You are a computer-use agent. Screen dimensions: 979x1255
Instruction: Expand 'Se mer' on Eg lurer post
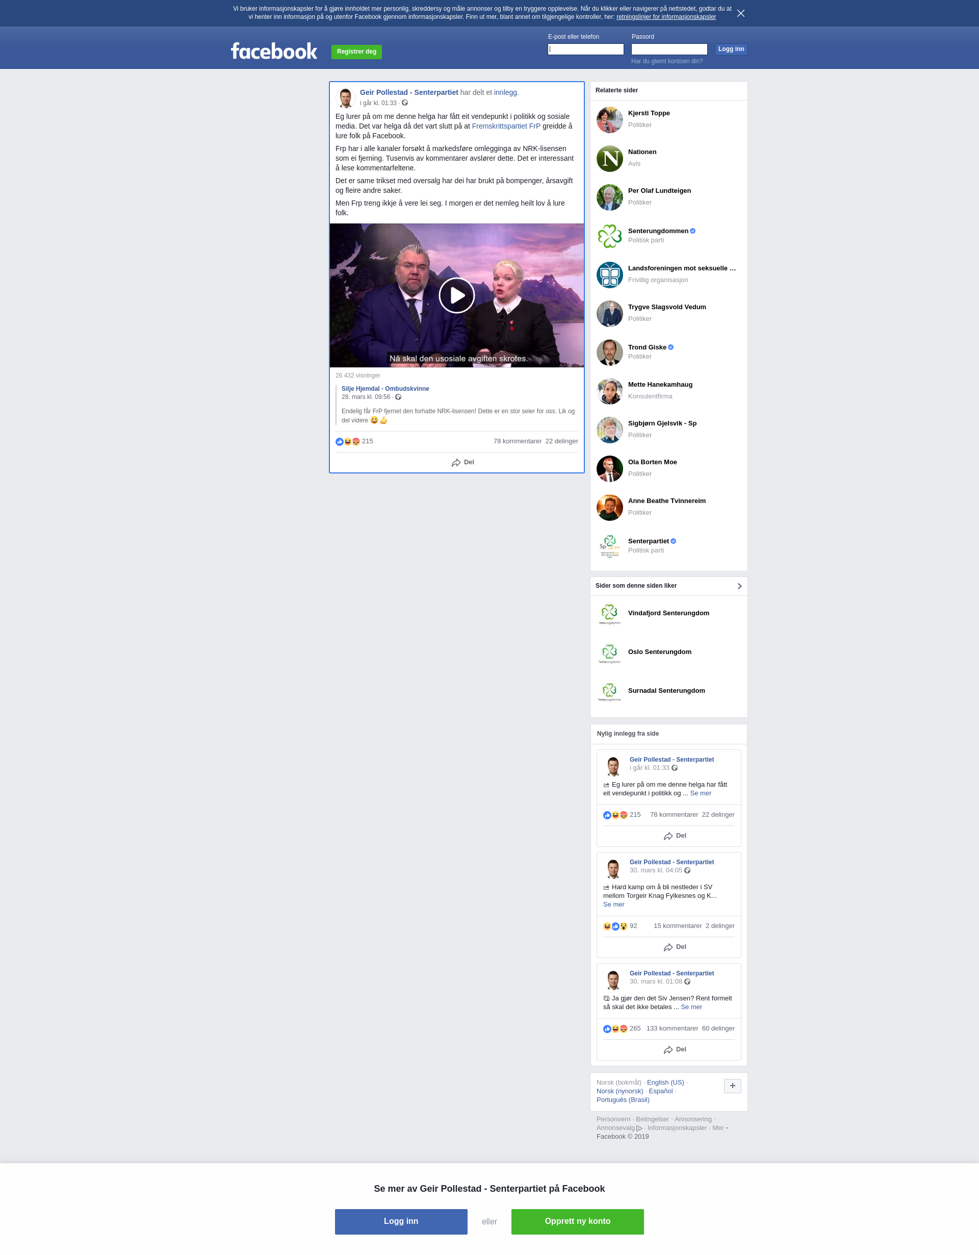[701, 793]
